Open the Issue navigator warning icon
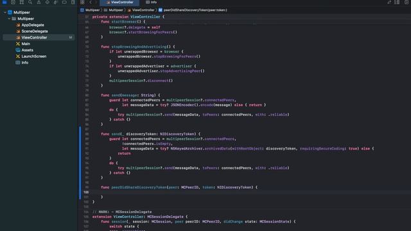 [x=39, y=2]
